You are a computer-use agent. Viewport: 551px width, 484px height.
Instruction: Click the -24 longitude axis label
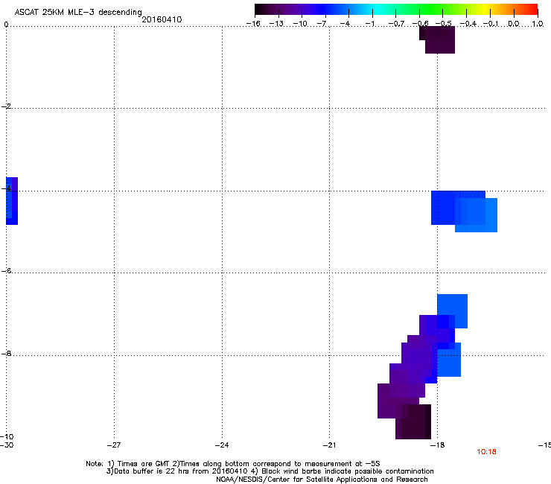point(222,445)
